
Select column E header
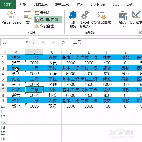click(89, 52)
